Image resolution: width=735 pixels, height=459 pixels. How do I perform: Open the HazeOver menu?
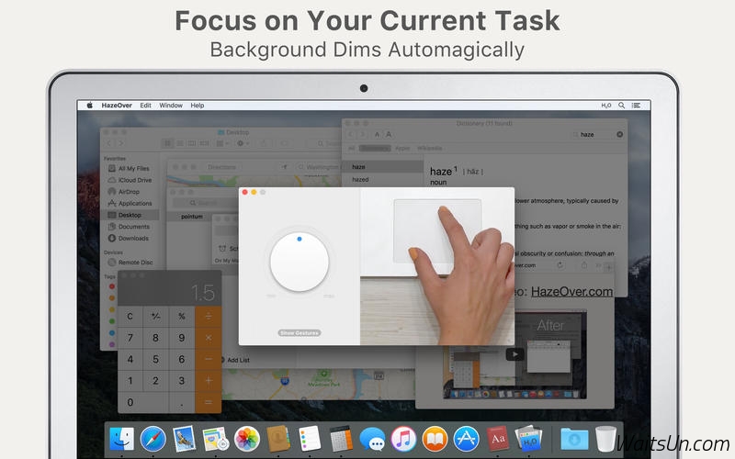pyautogui.click(x=117, y=106)
